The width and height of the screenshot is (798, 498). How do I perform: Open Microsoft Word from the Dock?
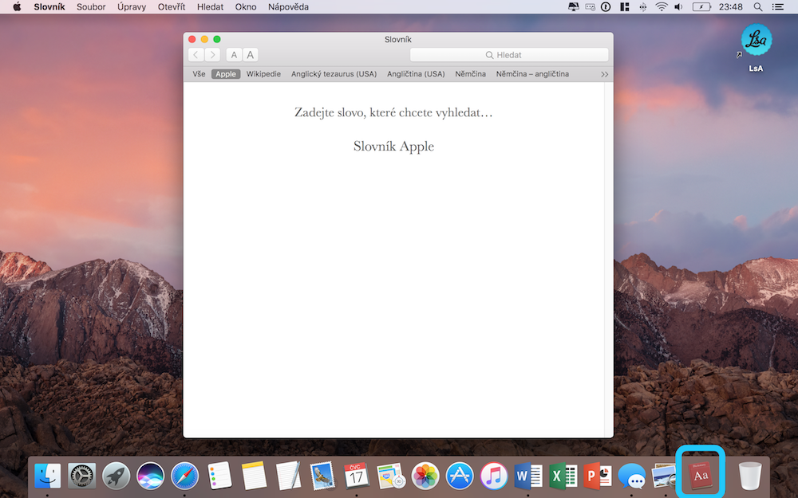[x=528, y=476]
